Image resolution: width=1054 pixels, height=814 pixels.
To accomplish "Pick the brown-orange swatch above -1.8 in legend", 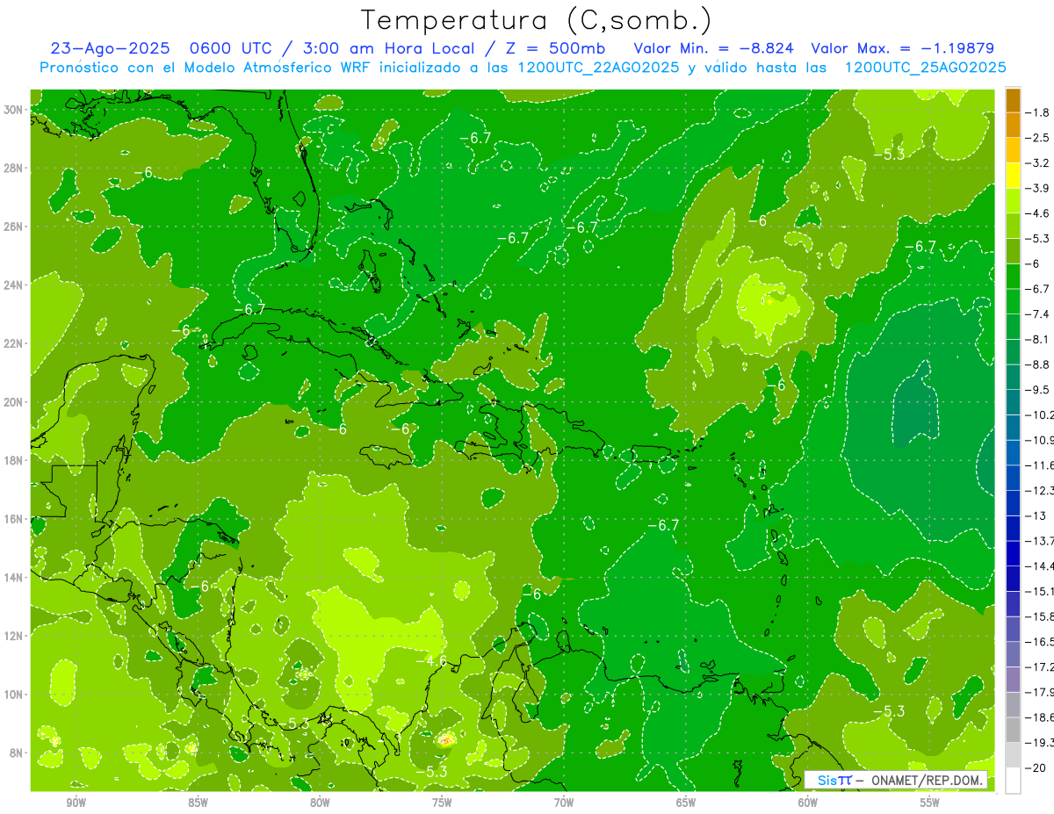I will (1013, 100).
